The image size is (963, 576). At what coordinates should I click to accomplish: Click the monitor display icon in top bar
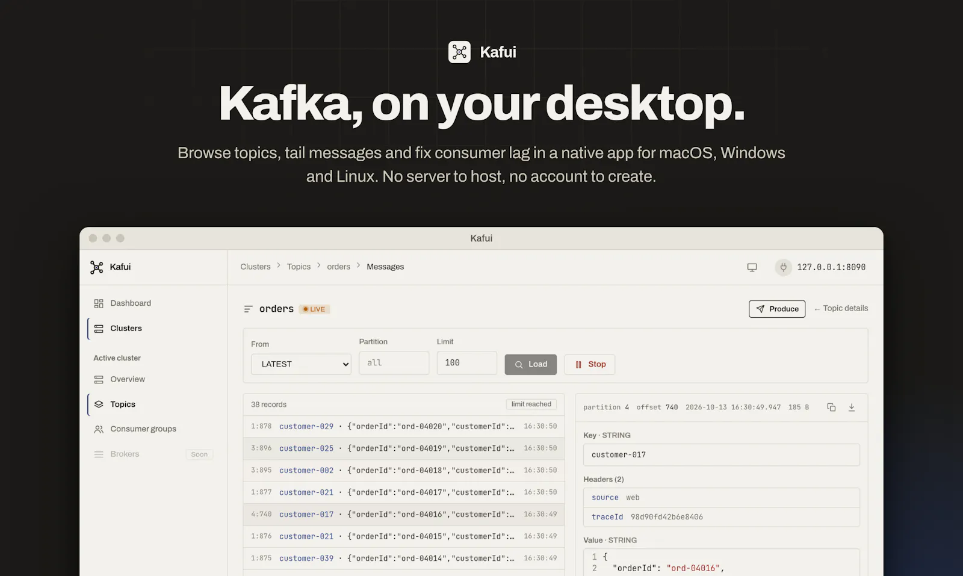[752, 267]
